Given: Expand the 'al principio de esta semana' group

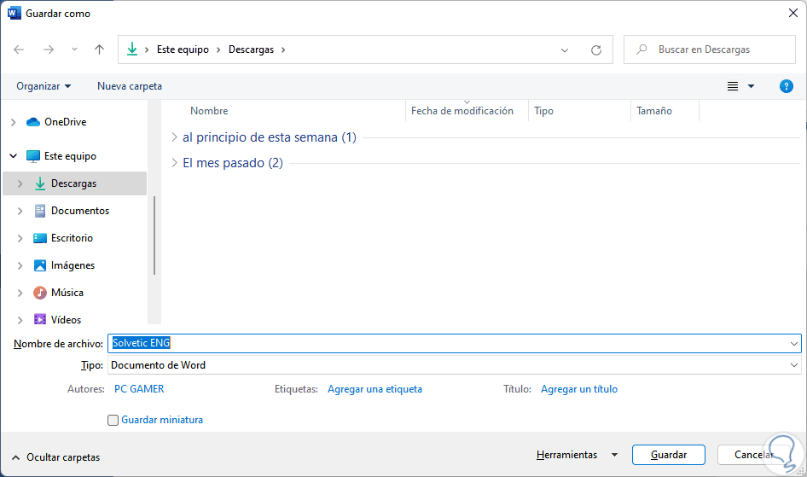Looking at the screenshot, I should pos(174,137).
